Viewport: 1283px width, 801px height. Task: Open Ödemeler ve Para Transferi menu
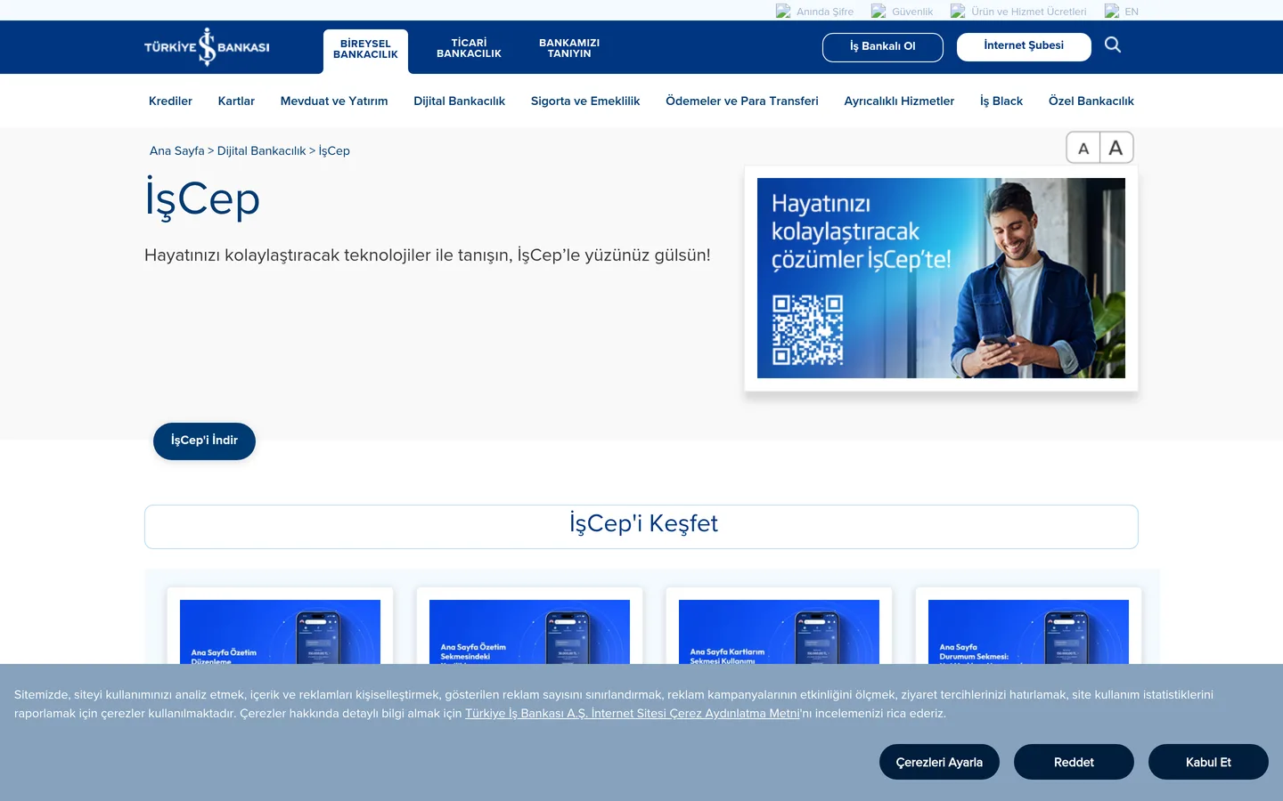[742, 101]
